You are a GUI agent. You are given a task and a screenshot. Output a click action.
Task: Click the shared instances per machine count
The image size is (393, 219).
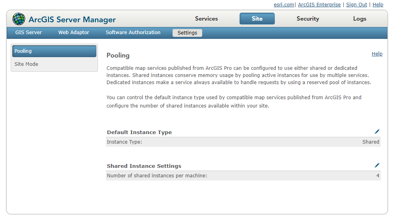click(x=378, y=176)
